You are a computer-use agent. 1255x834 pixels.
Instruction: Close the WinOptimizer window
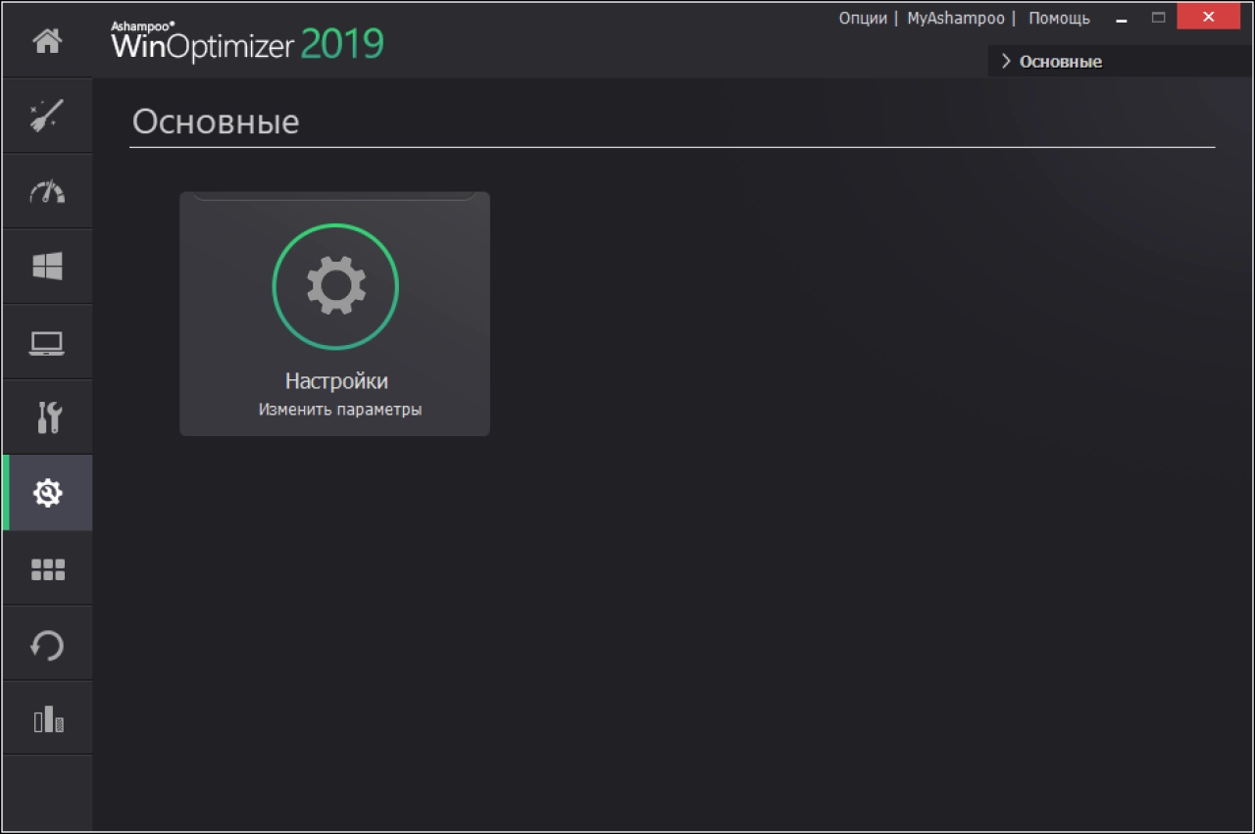[1209, 17]
